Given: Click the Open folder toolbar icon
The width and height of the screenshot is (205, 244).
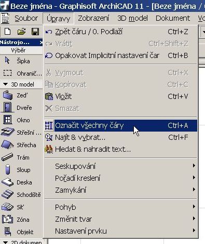Looking at the screenshot, I should point(21,32).
